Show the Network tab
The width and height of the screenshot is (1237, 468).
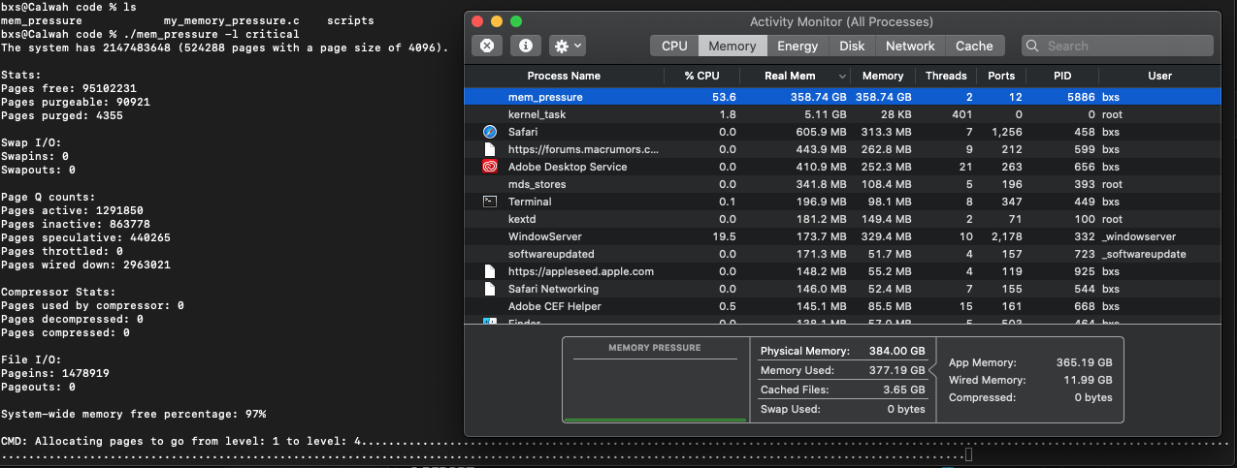[x=910, y=46]
